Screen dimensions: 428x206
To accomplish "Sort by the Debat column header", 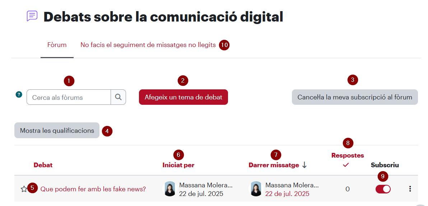I will point(43,165).
